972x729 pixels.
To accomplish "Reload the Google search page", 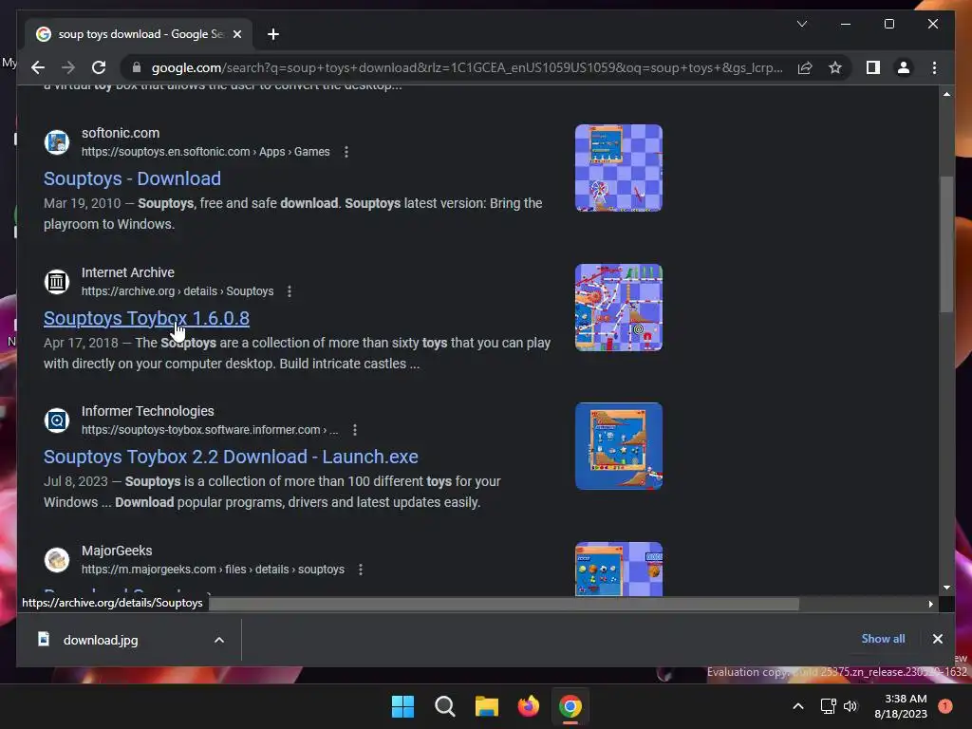I will tap(99, 67).
